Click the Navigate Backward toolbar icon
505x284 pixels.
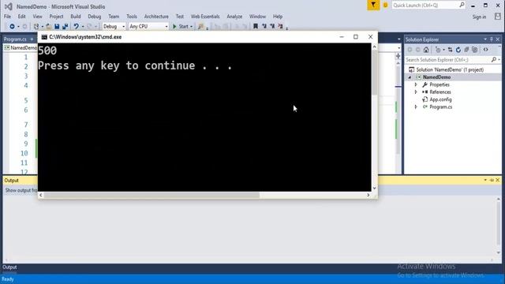tap(12, 26)
